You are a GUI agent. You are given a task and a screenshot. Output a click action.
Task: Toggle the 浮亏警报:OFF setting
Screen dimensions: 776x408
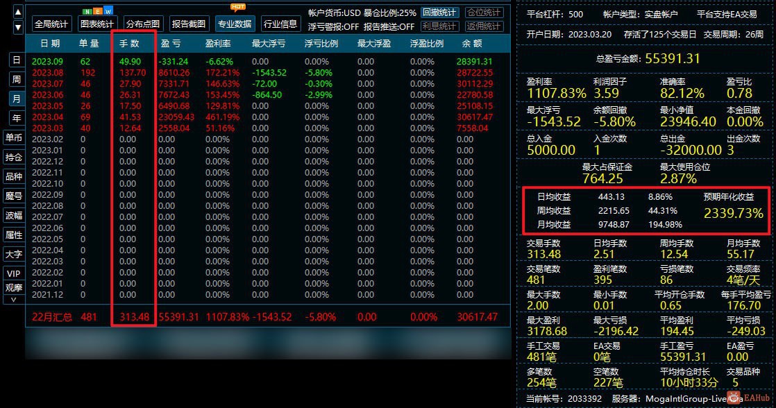[x=333, y=26]
